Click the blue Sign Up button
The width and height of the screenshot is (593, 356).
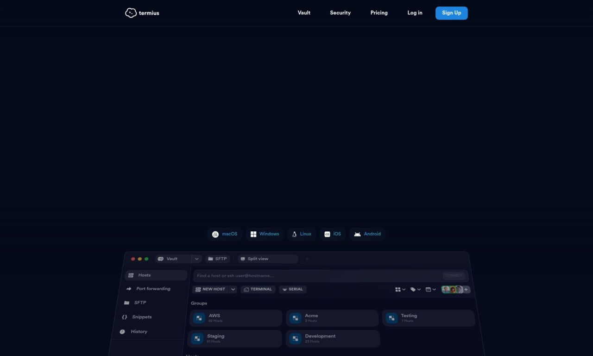(x=451, y=13)
